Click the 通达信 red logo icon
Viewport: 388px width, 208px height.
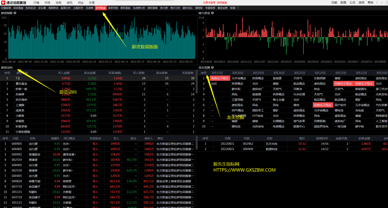[3, 2]
